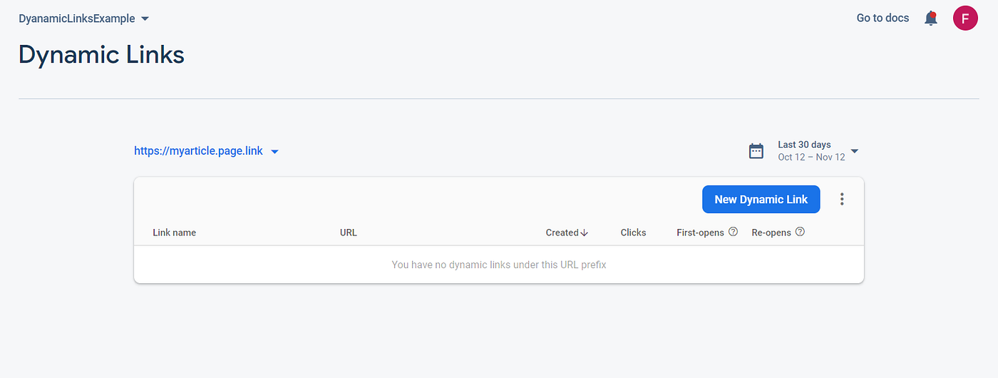The width and height of the screenshot is (998, 378).
Task: Click the Oct 12 – Nov 12 date text
Action: 811,157
